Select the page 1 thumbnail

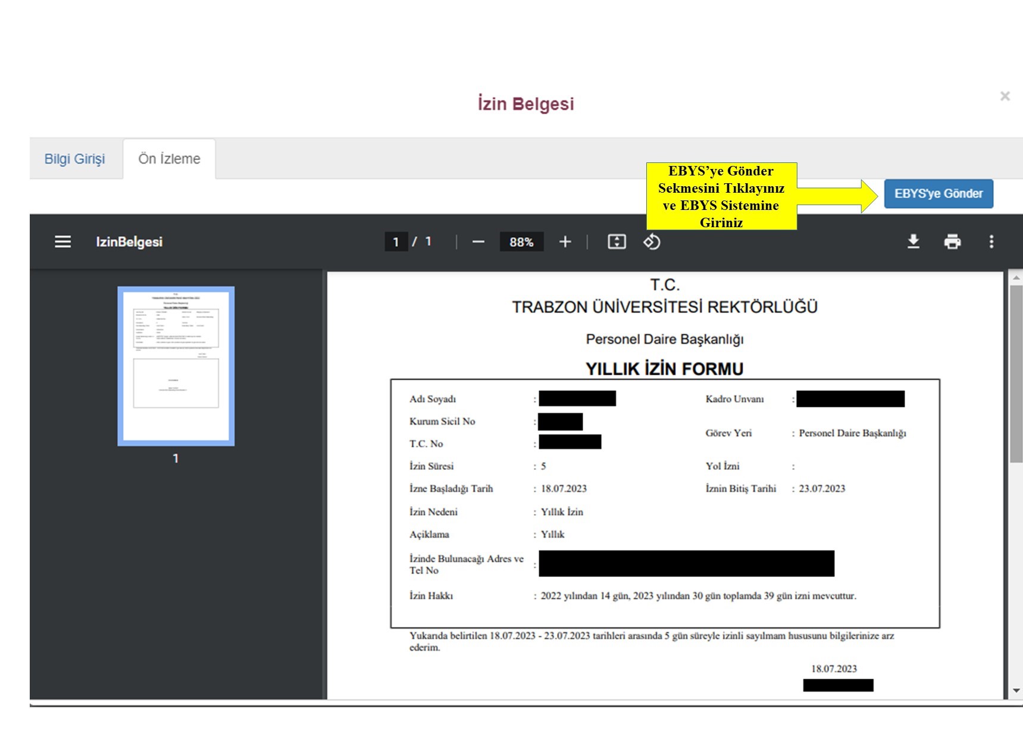point(176,366)
